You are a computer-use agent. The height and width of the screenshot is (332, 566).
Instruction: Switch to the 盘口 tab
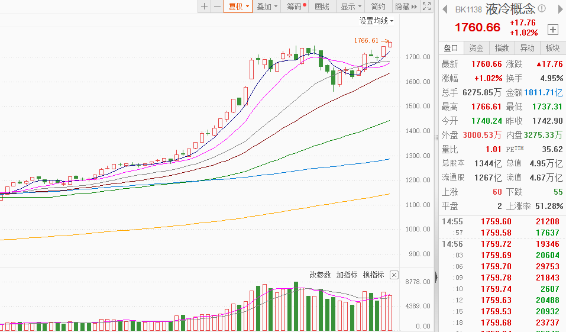point(451,48)
